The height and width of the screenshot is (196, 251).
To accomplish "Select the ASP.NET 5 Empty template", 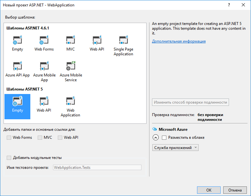I will coord(18,102).
